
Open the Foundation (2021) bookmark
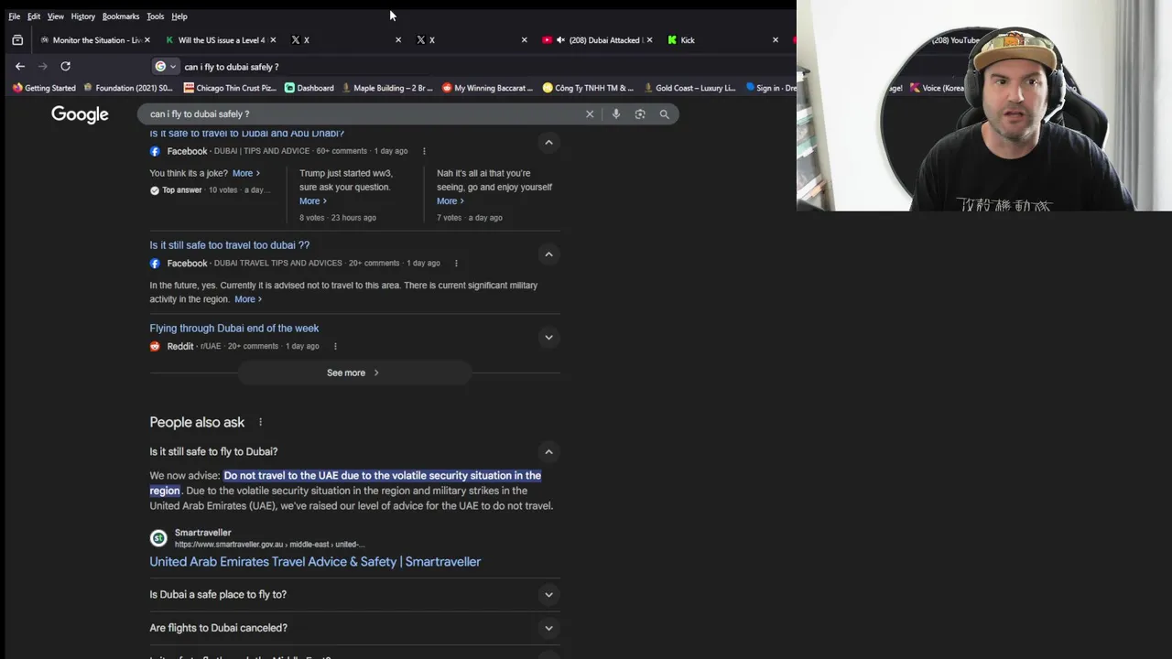tap(128, 88)
